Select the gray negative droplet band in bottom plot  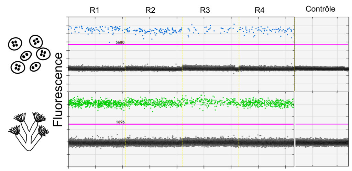155,142
